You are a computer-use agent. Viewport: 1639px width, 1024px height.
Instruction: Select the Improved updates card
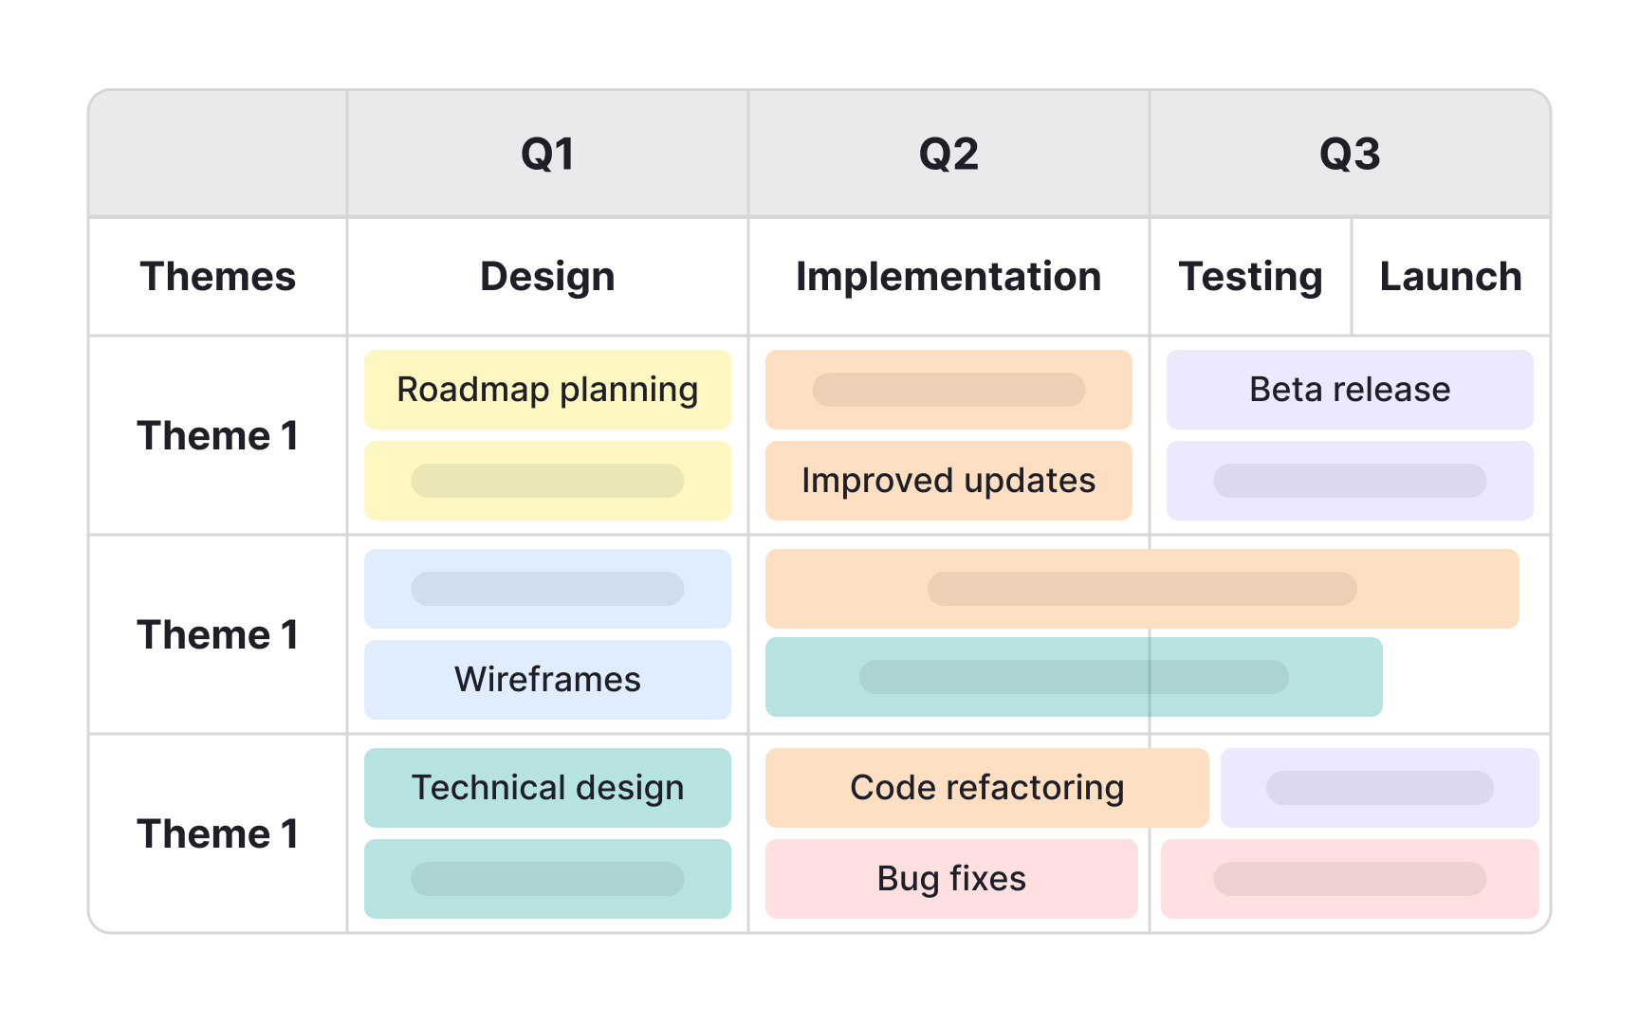click(x=948, y=481)
